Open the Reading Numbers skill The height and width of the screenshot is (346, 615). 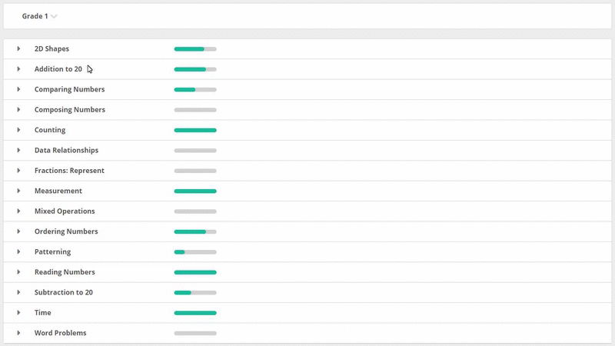65,272
